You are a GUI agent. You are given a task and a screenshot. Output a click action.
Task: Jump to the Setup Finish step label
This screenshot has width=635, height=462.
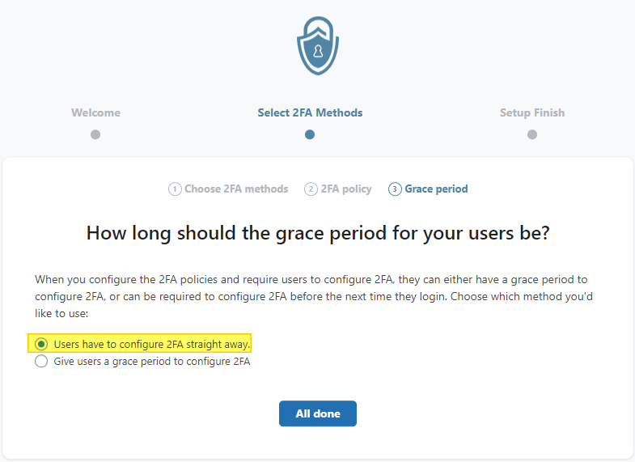click(532, 112)
